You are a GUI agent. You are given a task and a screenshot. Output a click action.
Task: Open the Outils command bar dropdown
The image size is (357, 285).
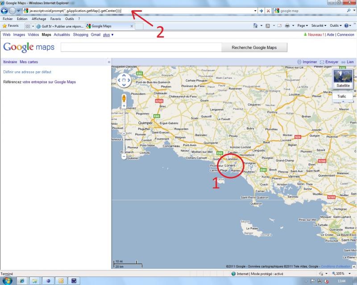point(336,26)
